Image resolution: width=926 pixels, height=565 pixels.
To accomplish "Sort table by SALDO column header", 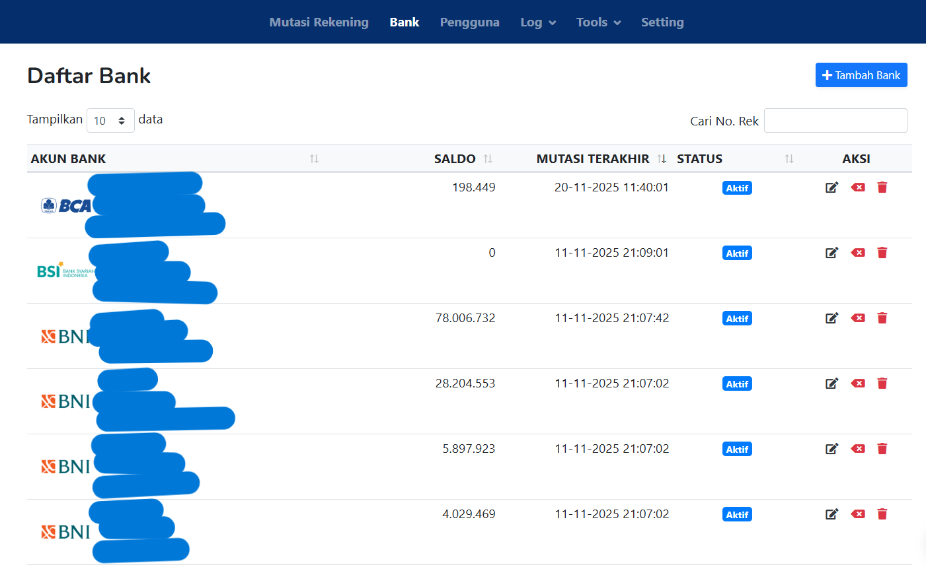I will (455, 159).
